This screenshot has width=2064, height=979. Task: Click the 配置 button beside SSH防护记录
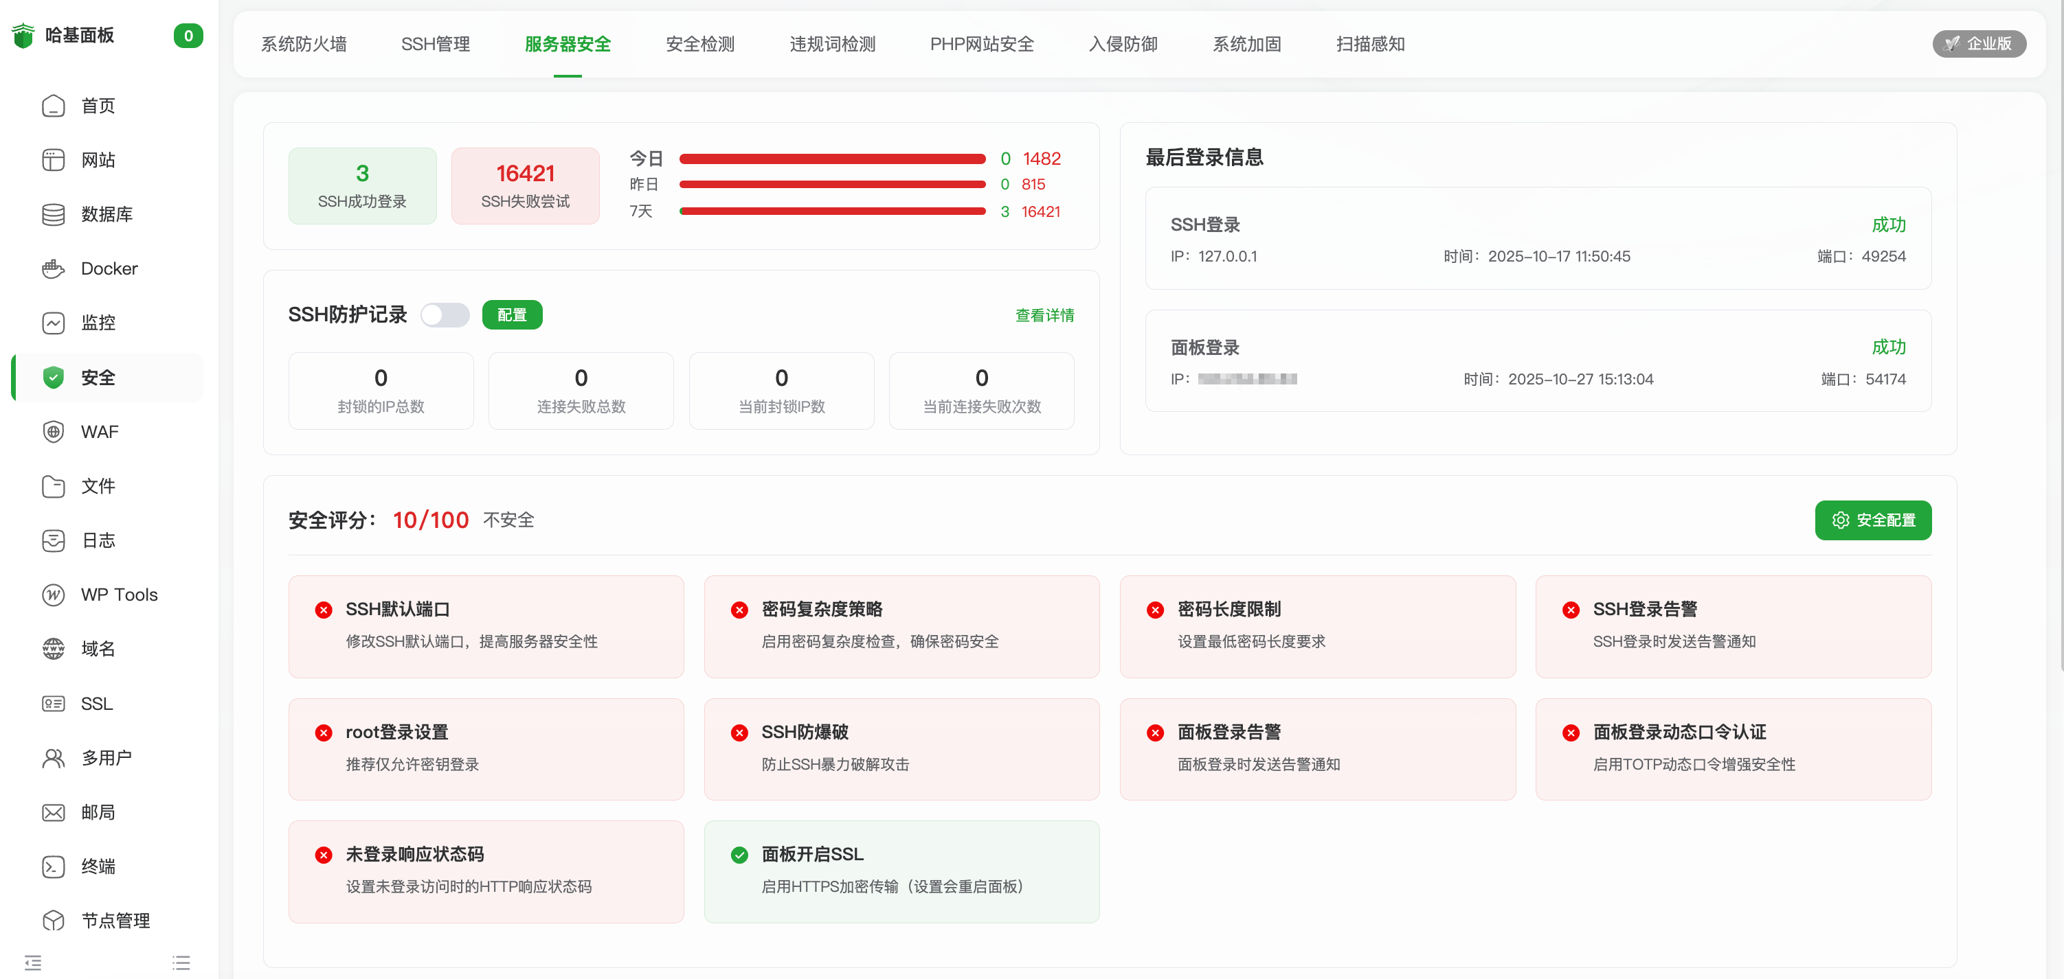tap(512, 314)
